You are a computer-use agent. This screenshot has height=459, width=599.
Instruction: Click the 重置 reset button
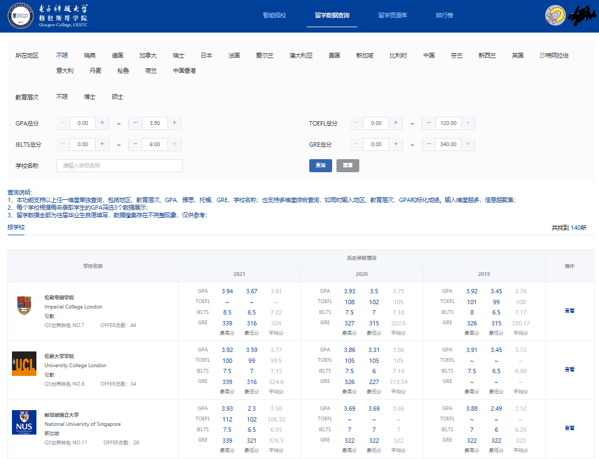347,165
